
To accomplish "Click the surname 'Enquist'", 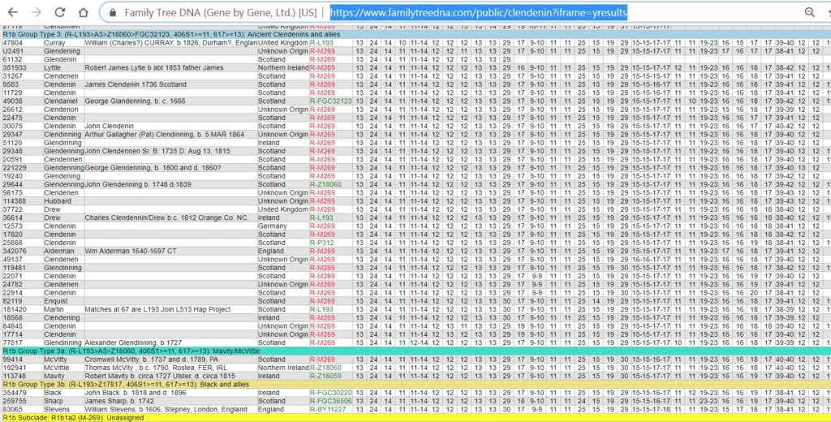I will pyautogui.click(x=56, y=301).
